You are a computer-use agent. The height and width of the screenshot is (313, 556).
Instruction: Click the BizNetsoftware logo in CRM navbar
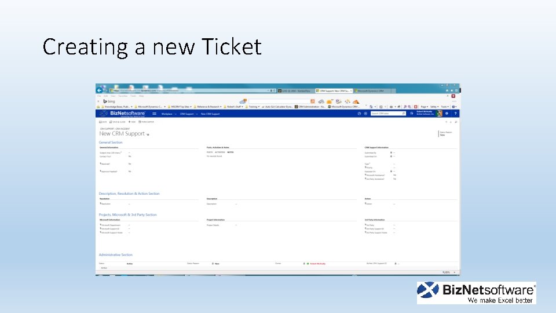[x=122, y=113]
